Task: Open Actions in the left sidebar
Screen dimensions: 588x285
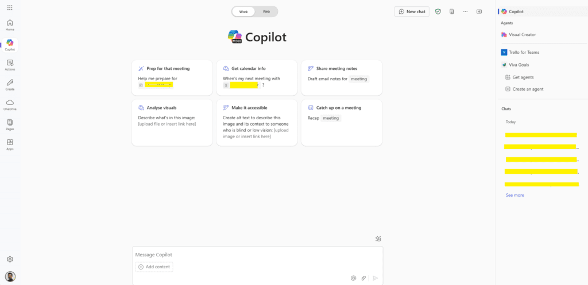Action: (x=10, y=65)
